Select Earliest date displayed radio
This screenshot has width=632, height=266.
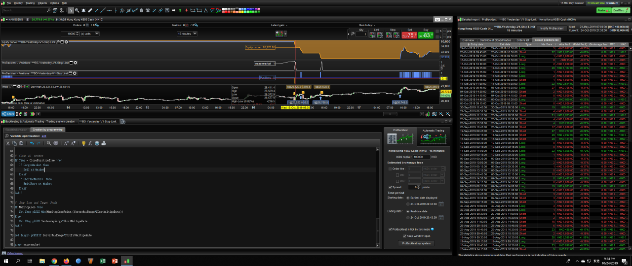(408, 198)
